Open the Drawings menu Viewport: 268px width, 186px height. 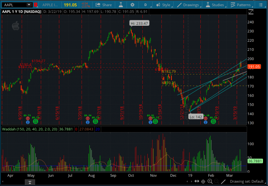coord(188,5)
